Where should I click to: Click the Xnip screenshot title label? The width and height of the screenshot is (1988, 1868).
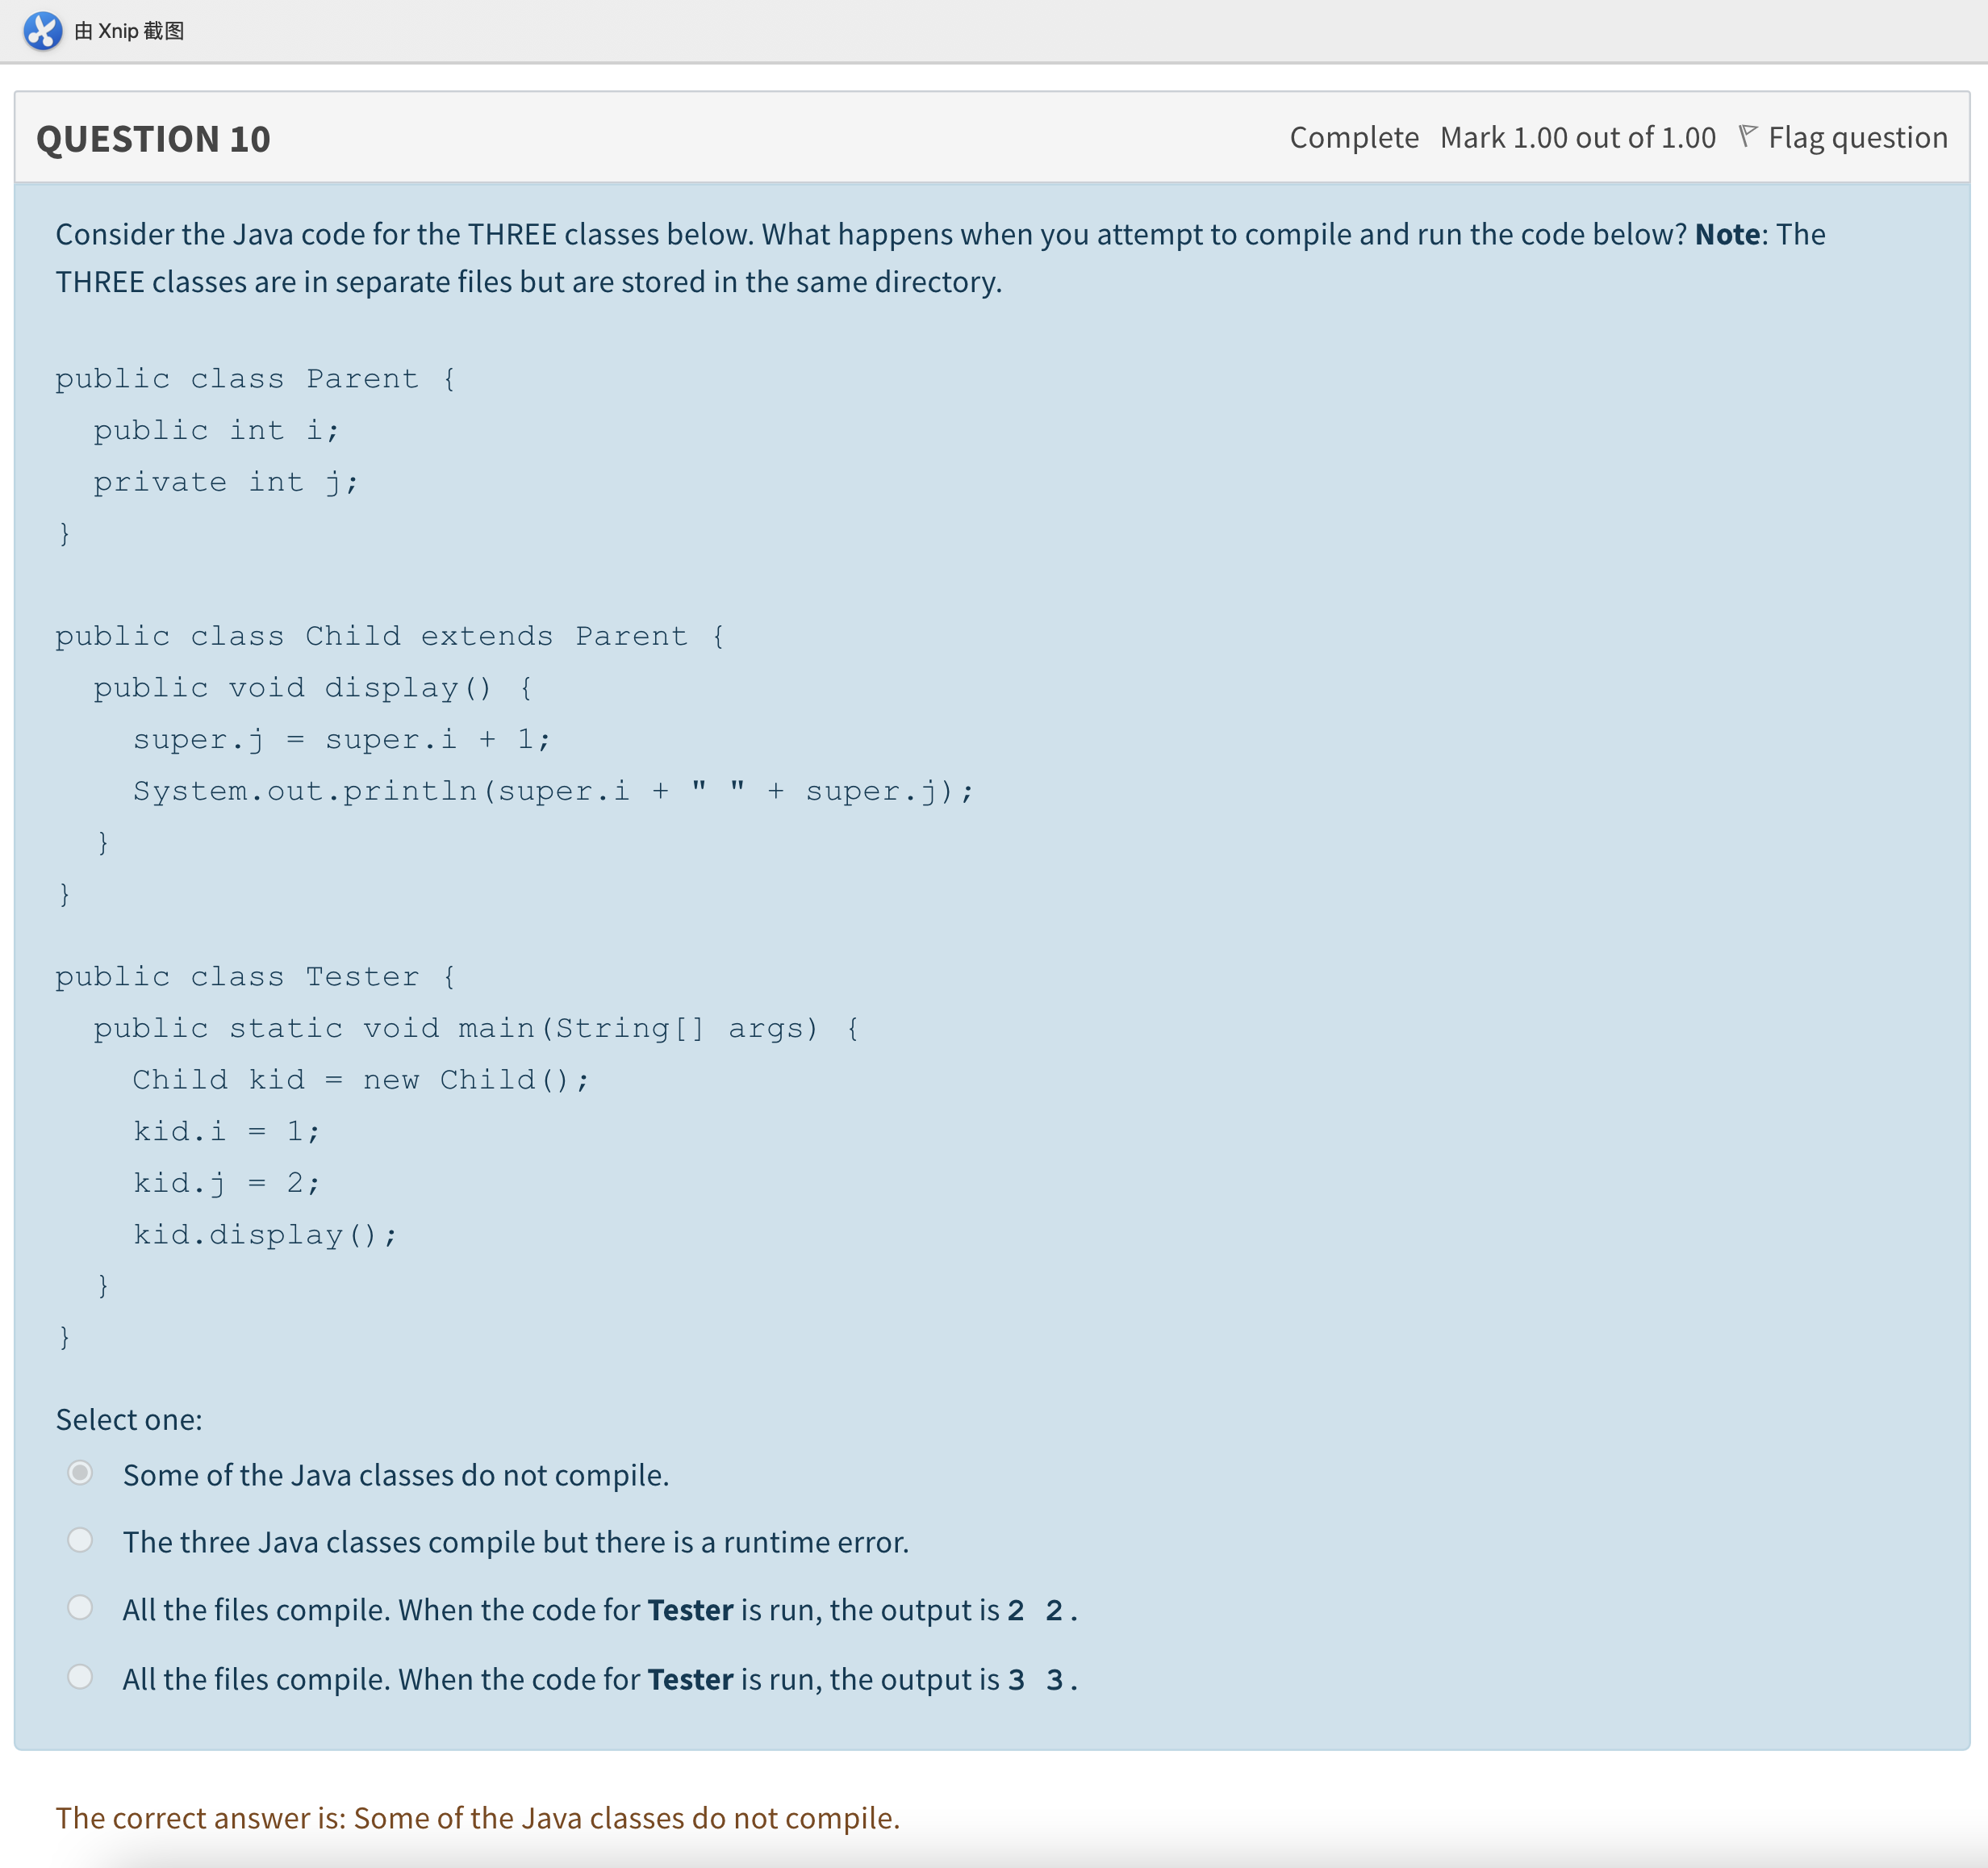click(129, 31)
